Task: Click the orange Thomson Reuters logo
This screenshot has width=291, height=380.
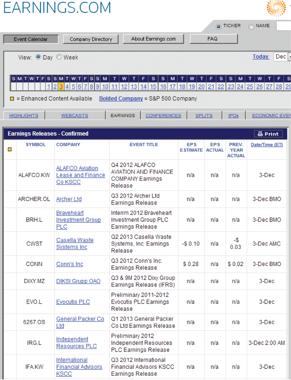Action: (x=276, y=8)
